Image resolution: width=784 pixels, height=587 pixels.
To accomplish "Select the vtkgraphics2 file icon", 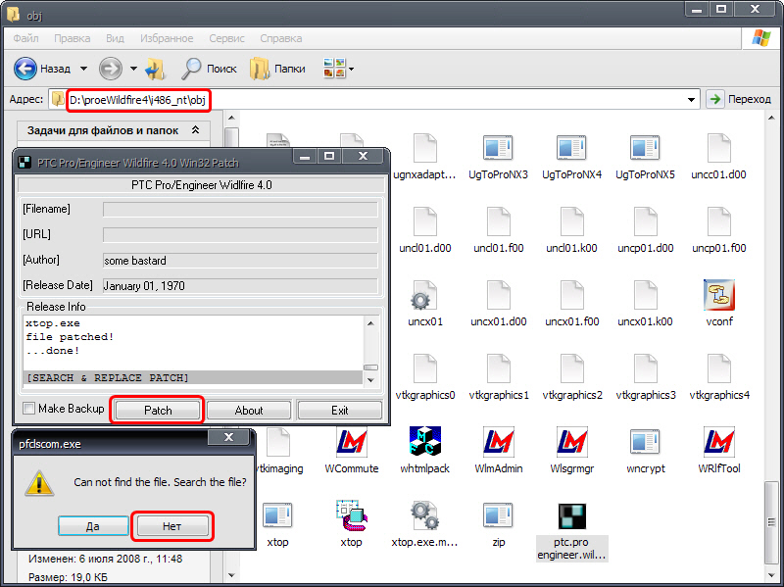I will (571, 368).
